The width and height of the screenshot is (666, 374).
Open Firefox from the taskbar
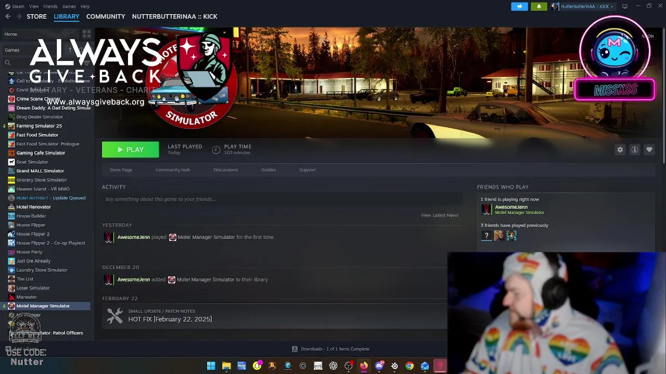[x=364, y=366]
